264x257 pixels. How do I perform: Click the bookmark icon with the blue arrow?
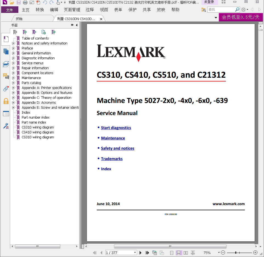coord(34,32)
